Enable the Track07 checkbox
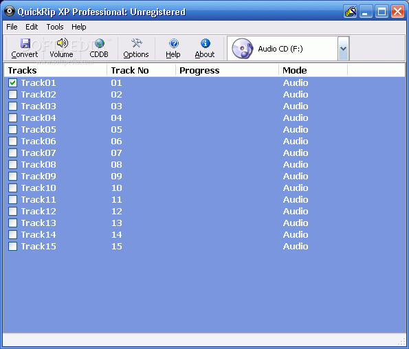Screen dimensions: 409x349 (x=12, y=153)
